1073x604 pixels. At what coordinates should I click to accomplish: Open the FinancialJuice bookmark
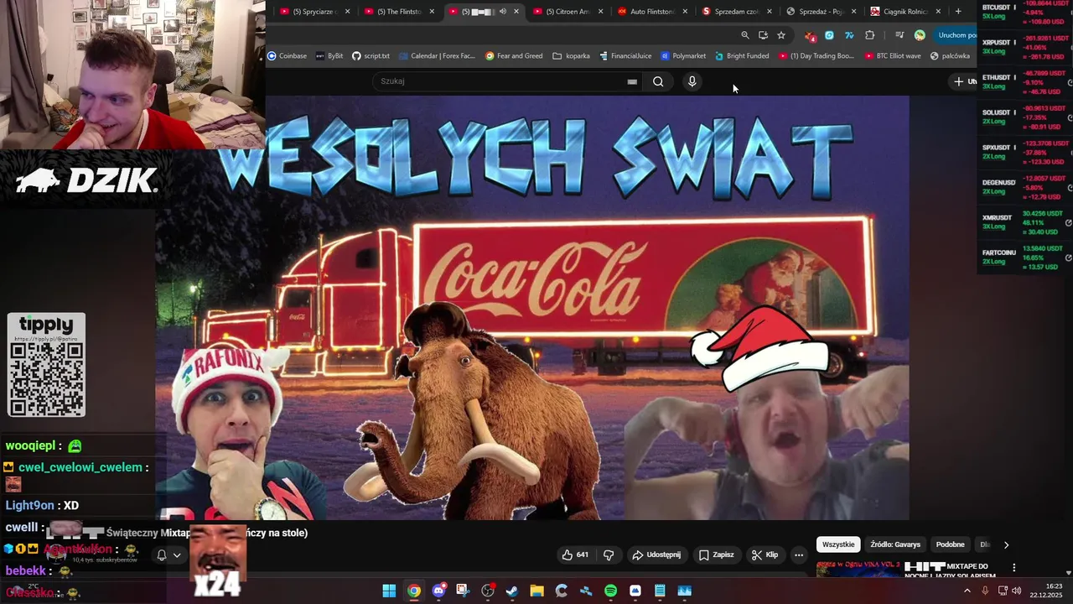[x=625, y=56]
